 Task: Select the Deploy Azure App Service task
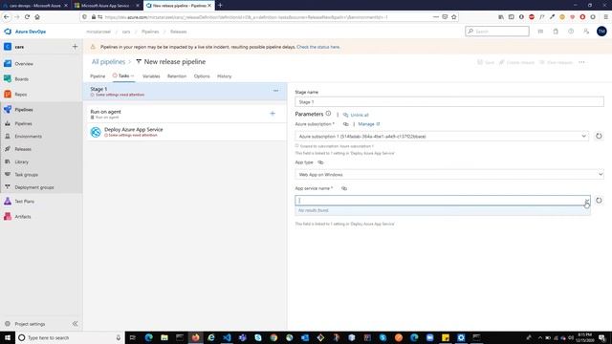point(186,132)
